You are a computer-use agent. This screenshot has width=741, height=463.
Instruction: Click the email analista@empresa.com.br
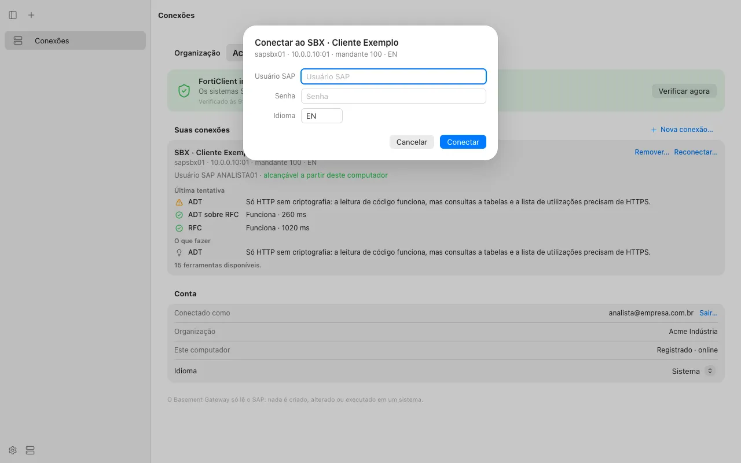[x=651, y=313]
